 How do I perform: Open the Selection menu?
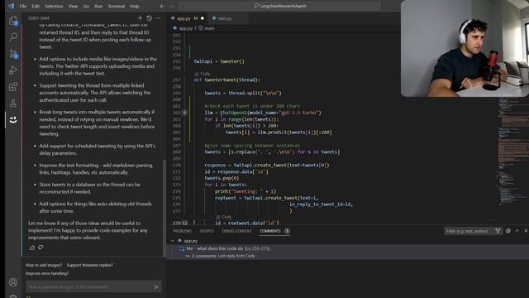54,6
